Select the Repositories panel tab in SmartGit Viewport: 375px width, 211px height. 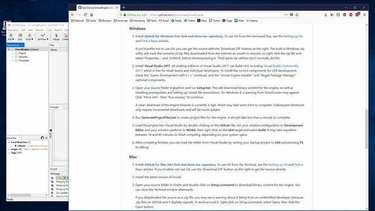pyautogui.click(x=15, y=45)
